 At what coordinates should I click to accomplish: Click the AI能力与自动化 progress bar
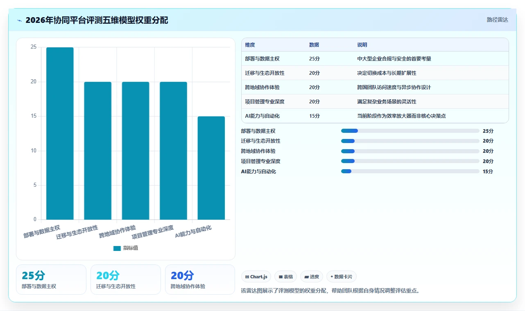pyautogui.click(x=410, y=172)
